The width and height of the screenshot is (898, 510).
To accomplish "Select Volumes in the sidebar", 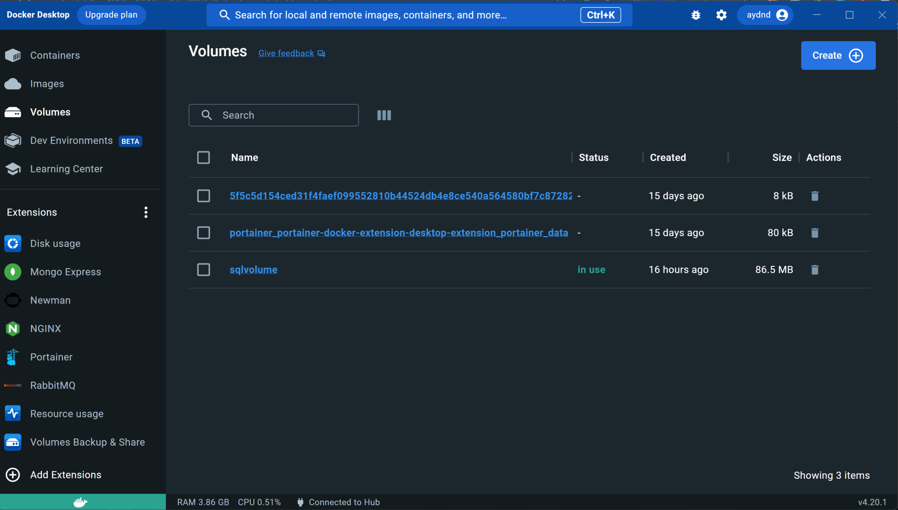I will [50, 112].
